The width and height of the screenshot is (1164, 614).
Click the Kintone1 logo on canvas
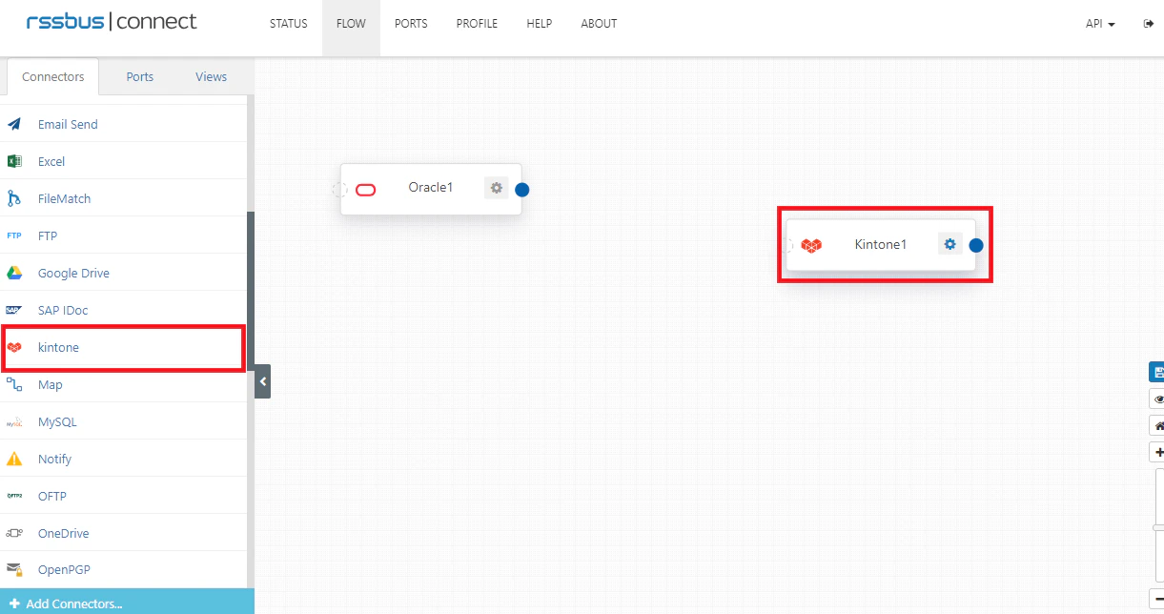point(811,246)
